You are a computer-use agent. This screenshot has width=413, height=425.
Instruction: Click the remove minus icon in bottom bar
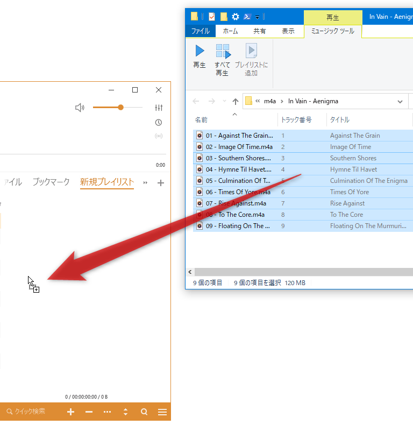pos(89,412)
